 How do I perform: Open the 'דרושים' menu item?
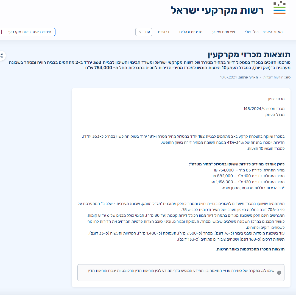tap(164, 32)
